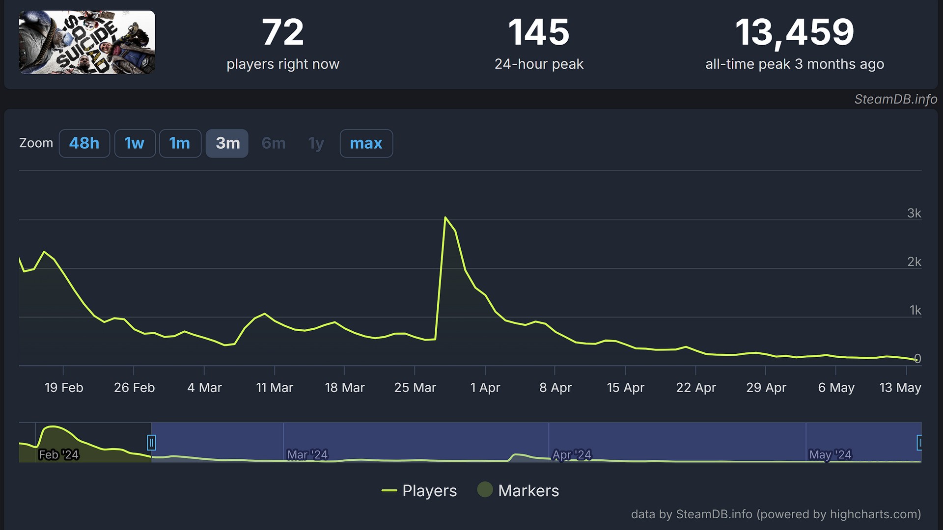Click the SteamDB.info watermark text
The height and width of the screenshot is (530, 943).
(x=895, y=99)
